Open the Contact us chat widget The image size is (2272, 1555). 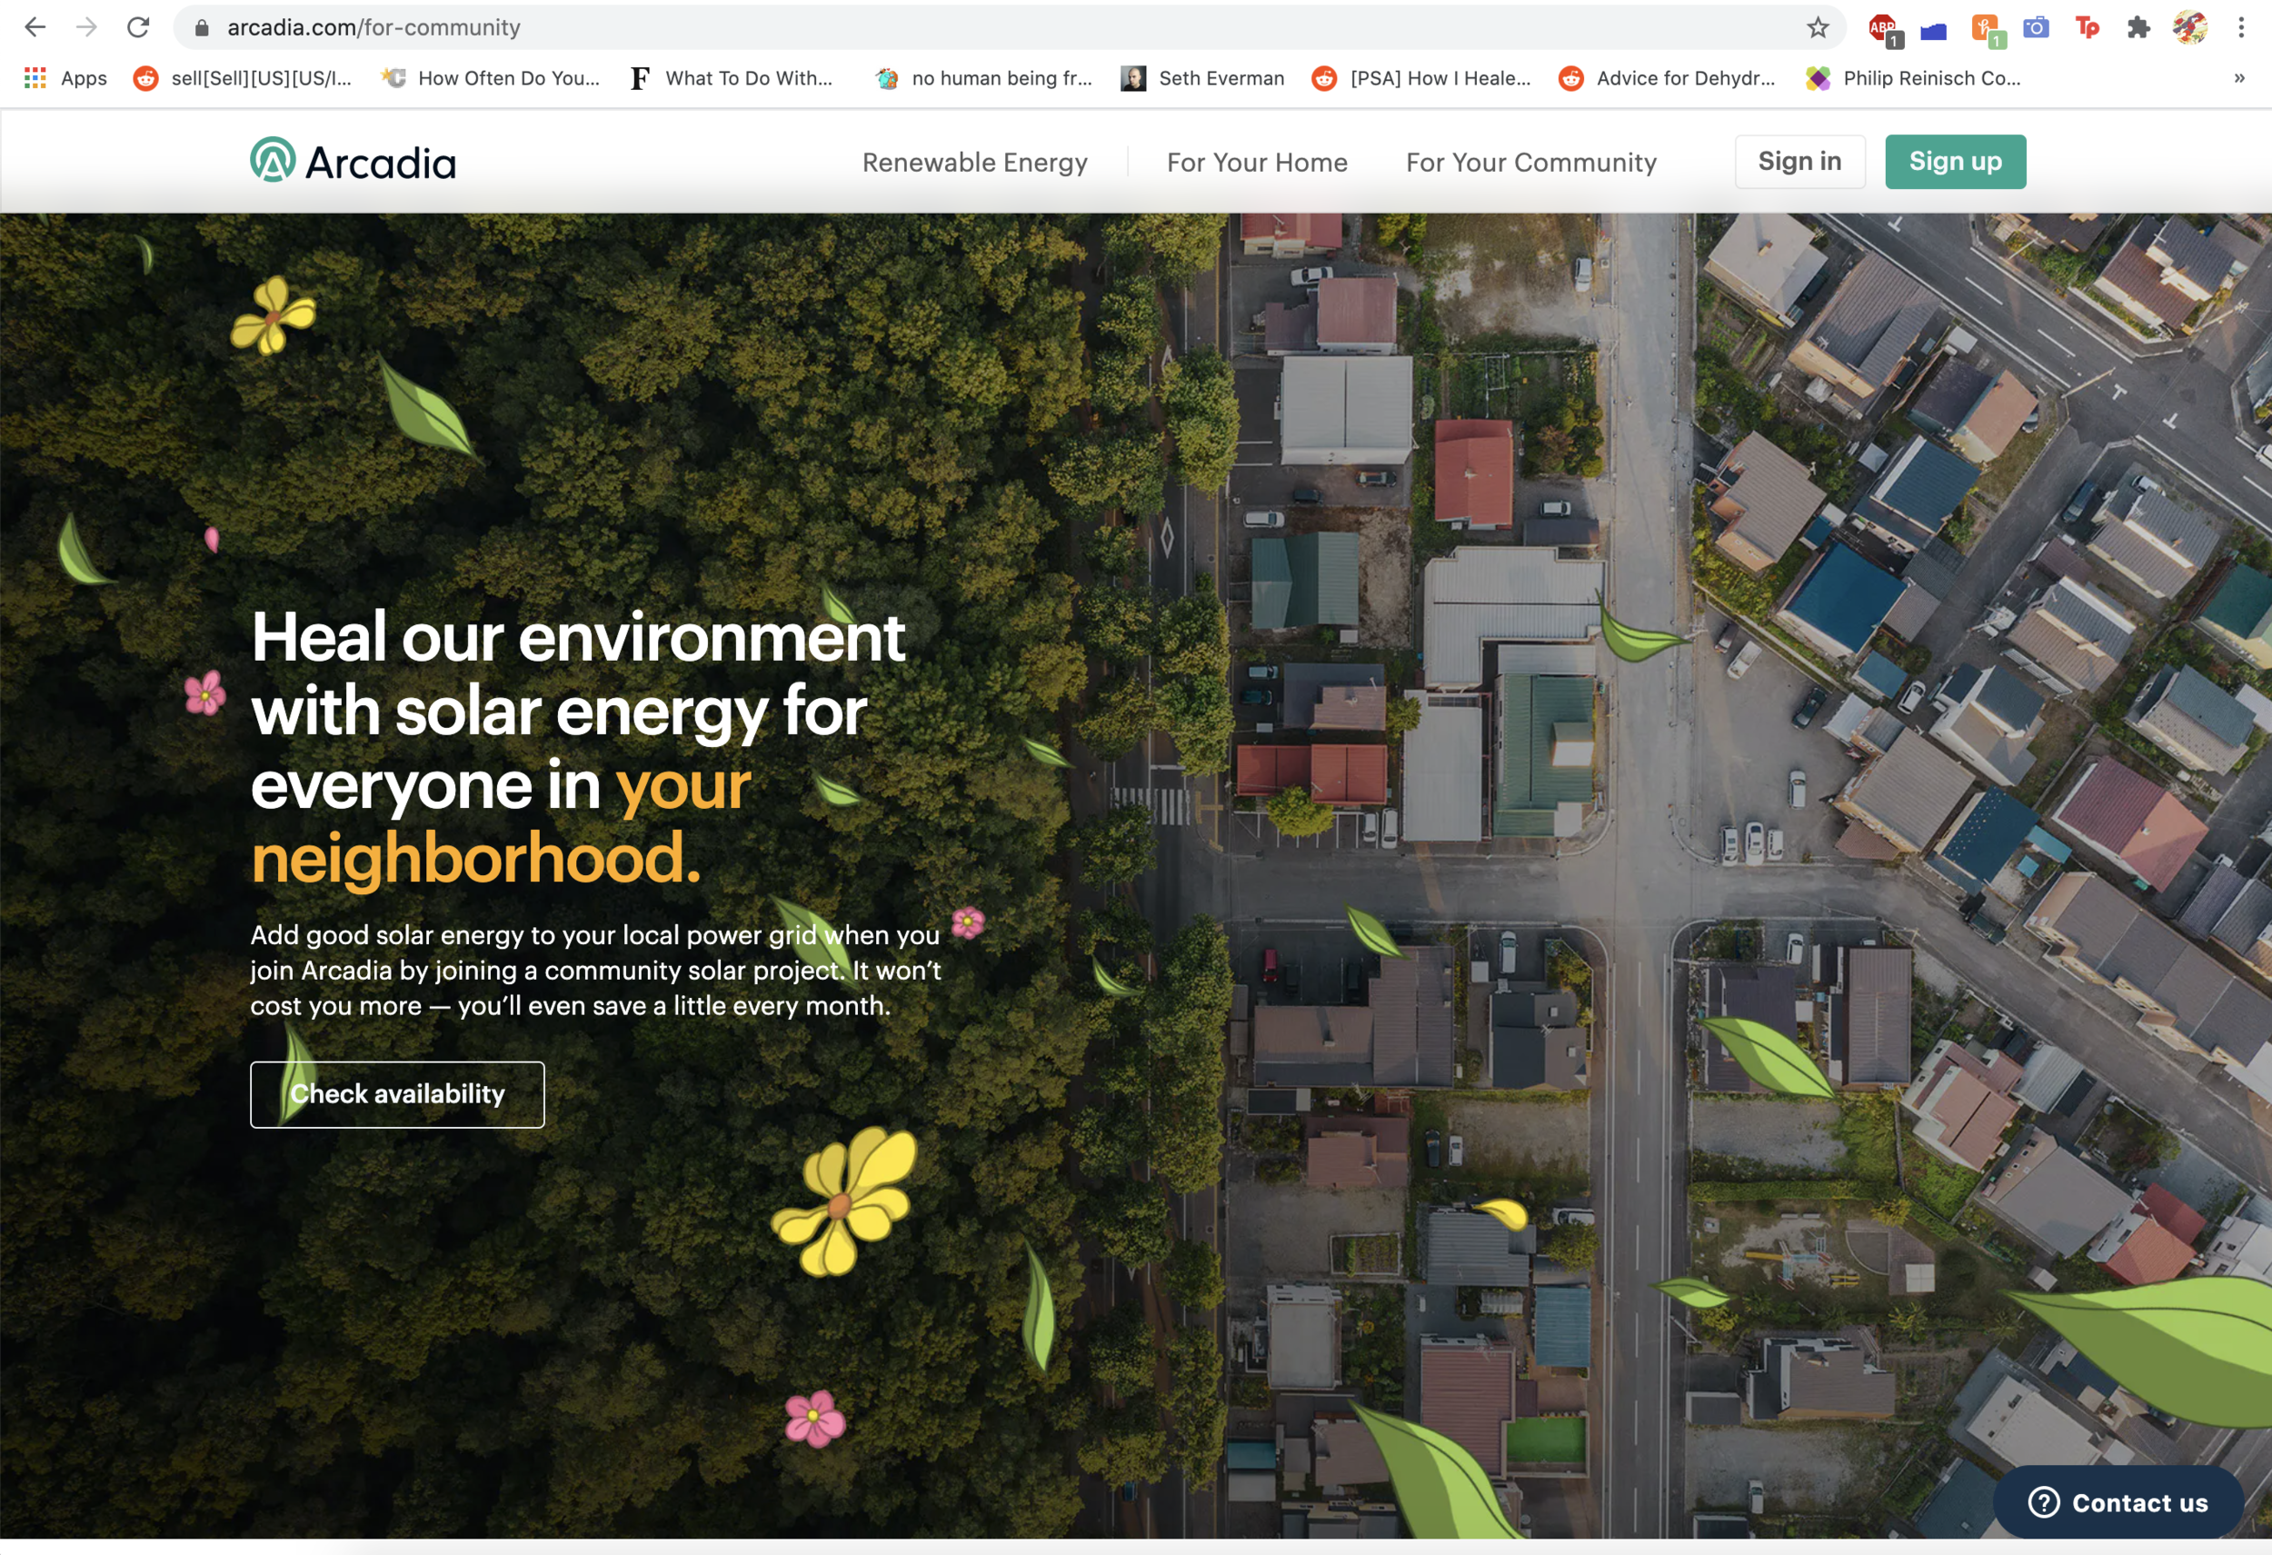pos(2117,1502)
